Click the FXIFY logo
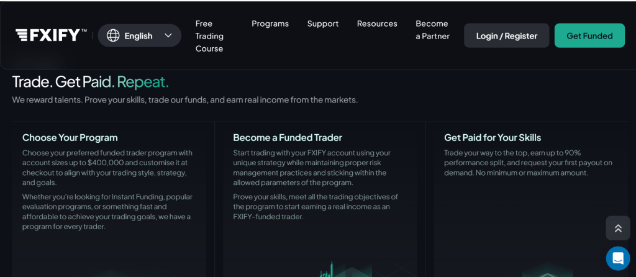The height and width of the screenshot is (277, 636). (51, 35)
